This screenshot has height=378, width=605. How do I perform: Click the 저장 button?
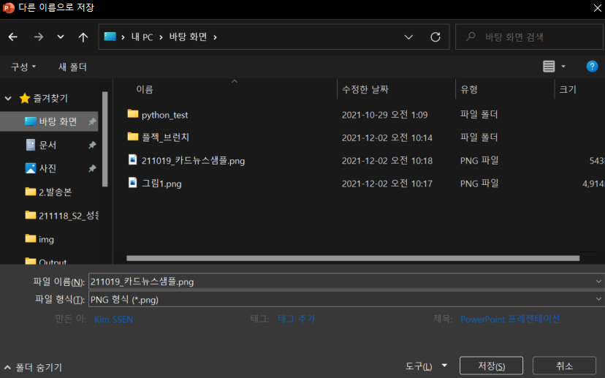click(491, 366)
